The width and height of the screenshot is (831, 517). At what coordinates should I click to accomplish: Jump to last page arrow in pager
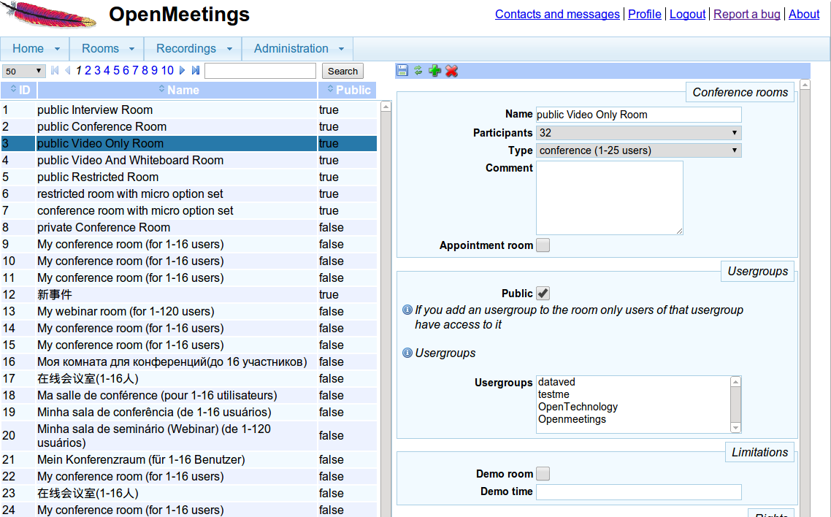195,71
